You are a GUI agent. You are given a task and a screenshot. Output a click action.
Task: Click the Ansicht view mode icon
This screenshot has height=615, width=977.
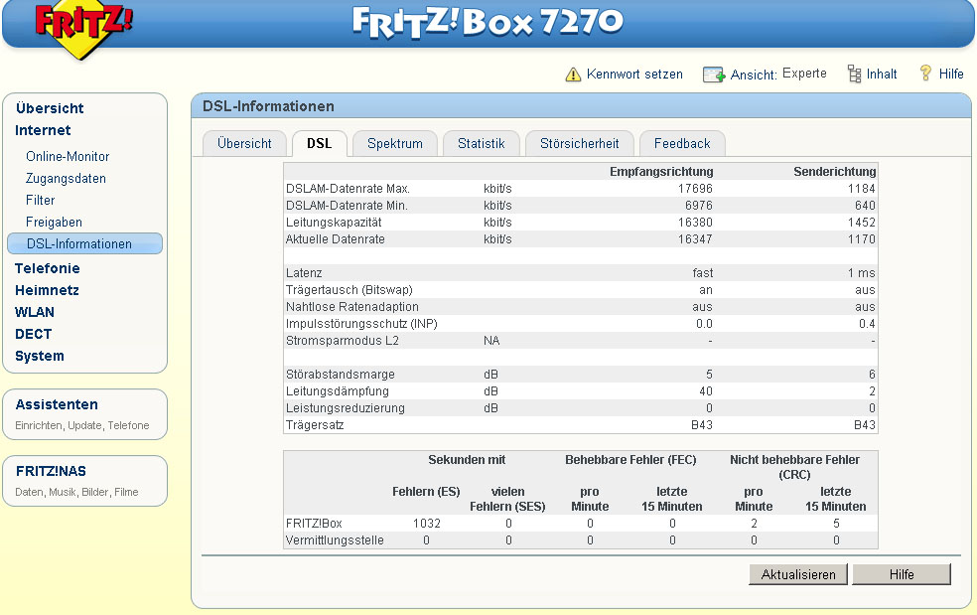(x=714, y=75)
